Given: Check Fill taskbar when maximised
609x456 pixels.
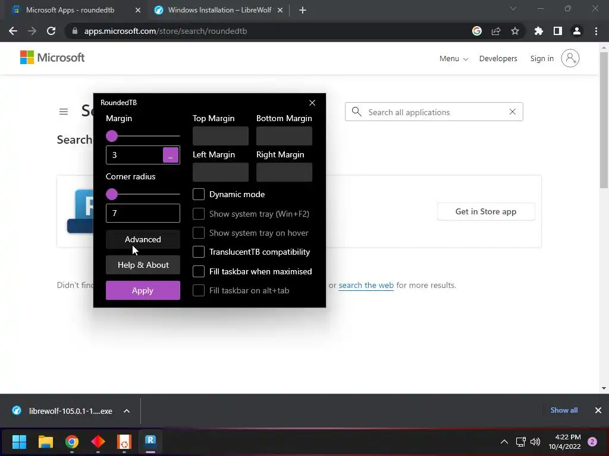Looking at the screenshot, I should pyautogui.click(x=199, y=271).
